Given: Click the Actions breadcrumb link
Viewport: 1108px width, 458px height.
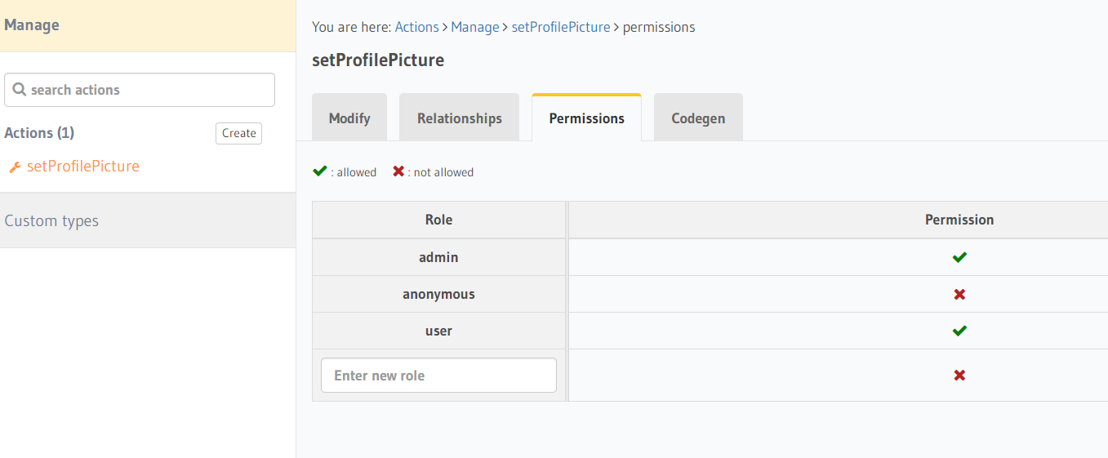Looking at the screenshot, I should [416, 27].
